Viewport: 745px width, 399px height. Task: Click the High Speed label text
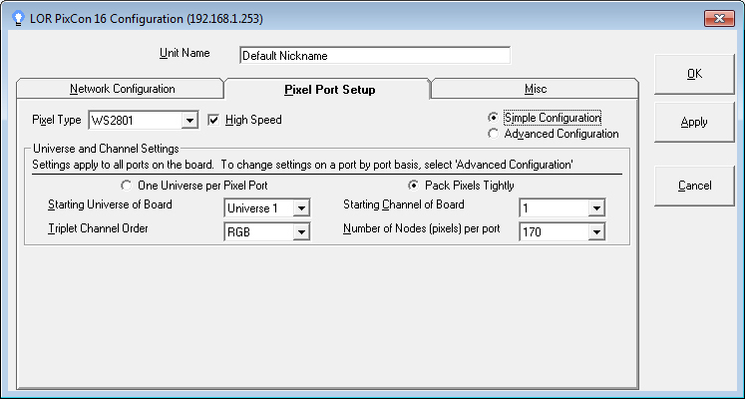[253, 120]
